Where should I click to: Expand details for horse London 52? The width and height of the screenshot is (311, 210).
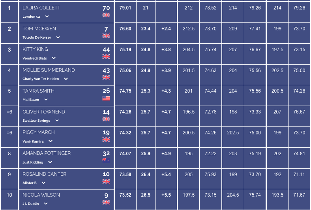pos(47,17)
